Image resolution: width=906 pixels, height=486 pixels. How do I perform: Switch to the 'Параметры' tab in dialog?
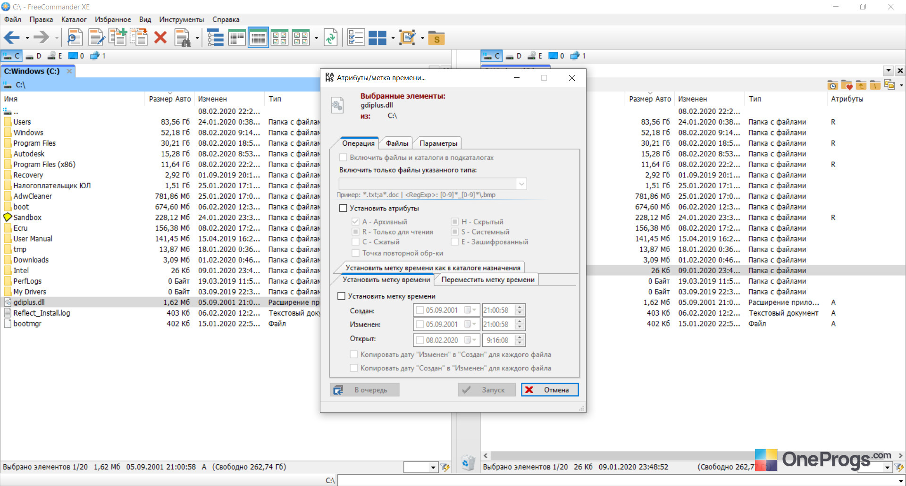coord(438,143)
